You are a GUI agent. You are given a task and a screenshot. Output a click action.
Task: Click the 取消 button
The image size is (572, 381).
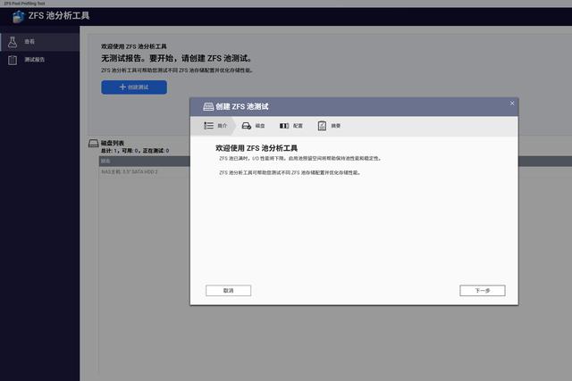(229, 290)
